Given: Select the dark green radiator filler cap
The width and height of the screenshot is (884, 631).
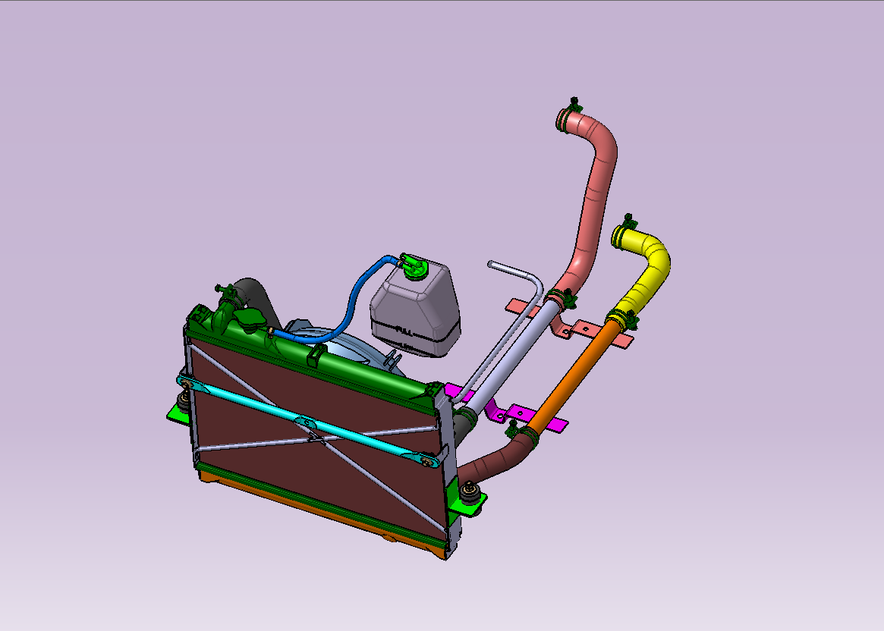Looking at the screenshot, I should pyautogui.click(x=249, y=319).
